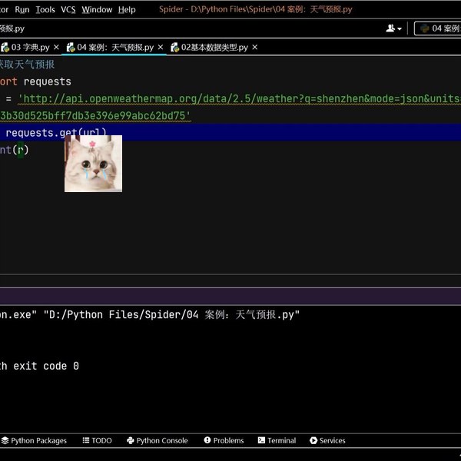Open the Run menu
Viewport: 461px width, 461px height.
(x=22, y=9)
